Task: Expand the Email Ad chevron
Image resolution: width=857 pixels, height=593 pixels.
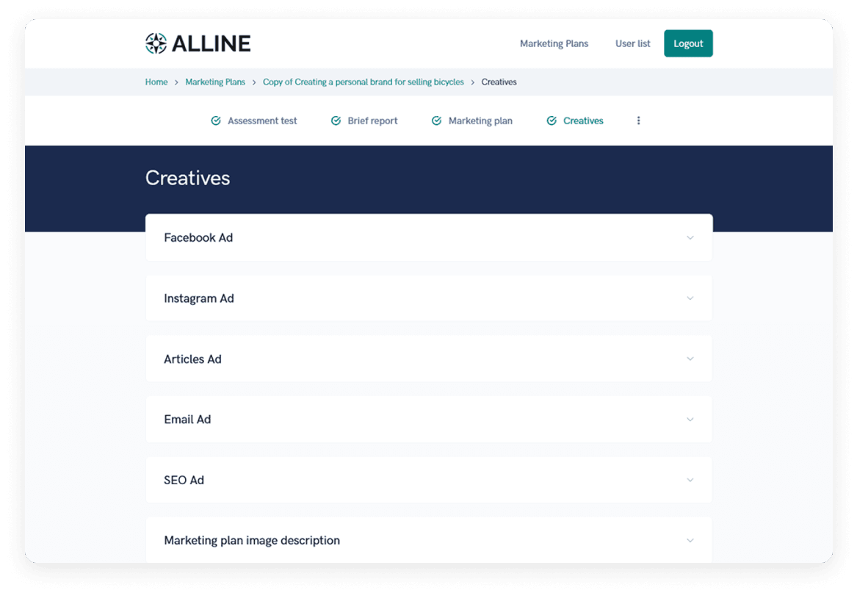Action: (x=690, y=420)
